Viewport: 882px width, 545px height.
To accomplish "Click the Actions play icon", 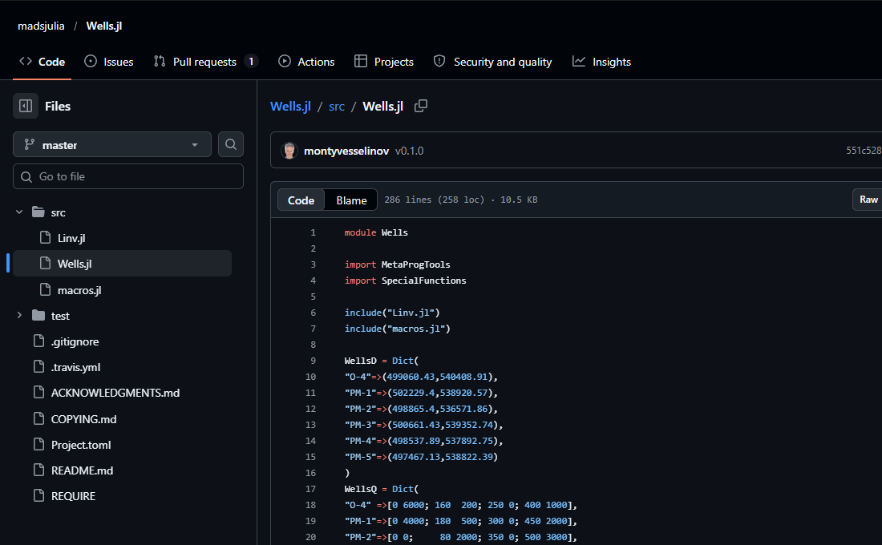I will point(285,61).
